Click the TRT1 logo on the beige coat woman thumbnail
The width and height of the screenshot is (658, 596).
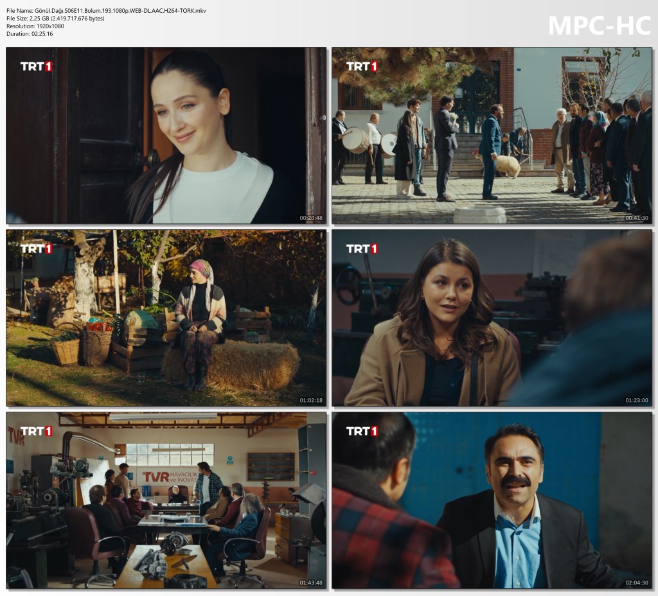click(x=362, y=249)
